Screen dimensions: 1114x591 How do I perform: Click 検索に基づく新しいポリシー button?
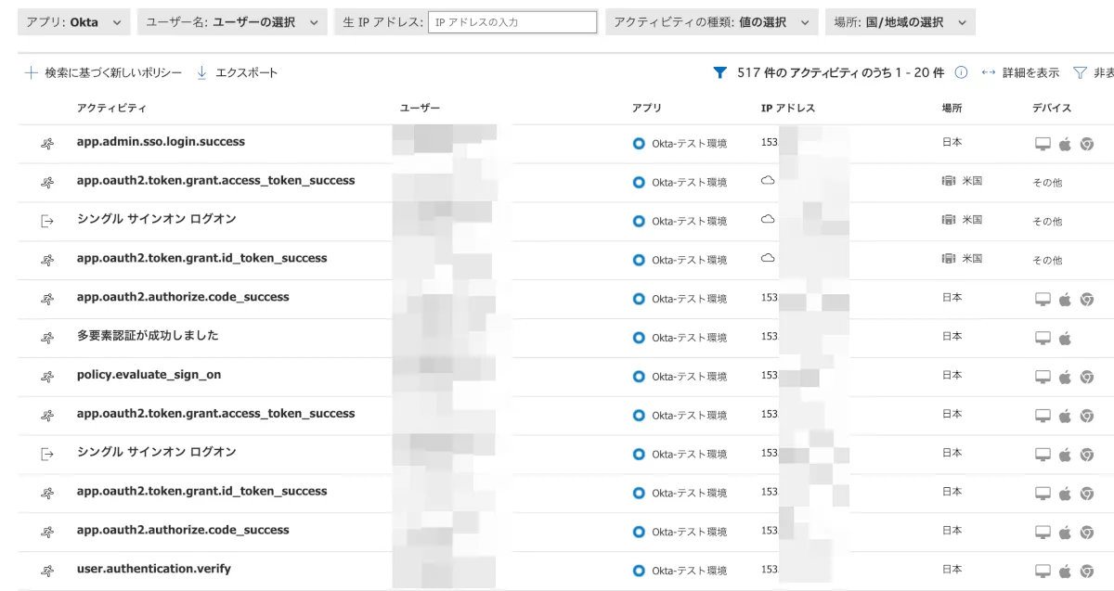112,72
